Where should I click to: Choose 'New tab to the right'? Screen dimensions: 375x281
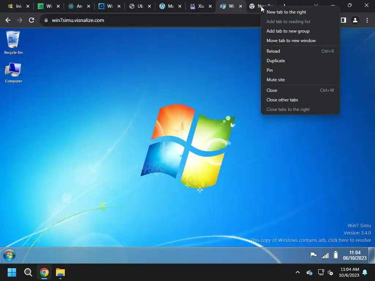(300, 12)
